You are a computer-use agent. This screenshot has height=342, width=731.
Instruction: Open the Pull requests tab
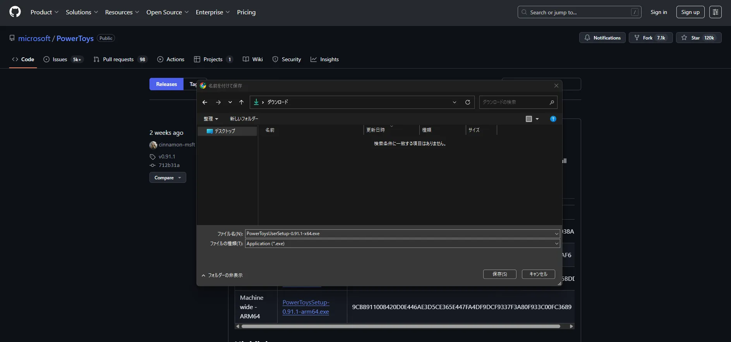click(x=120, y=59)
